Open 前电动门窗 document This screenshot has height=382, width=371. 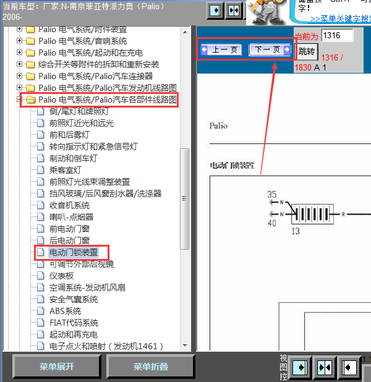click(69, 229)
